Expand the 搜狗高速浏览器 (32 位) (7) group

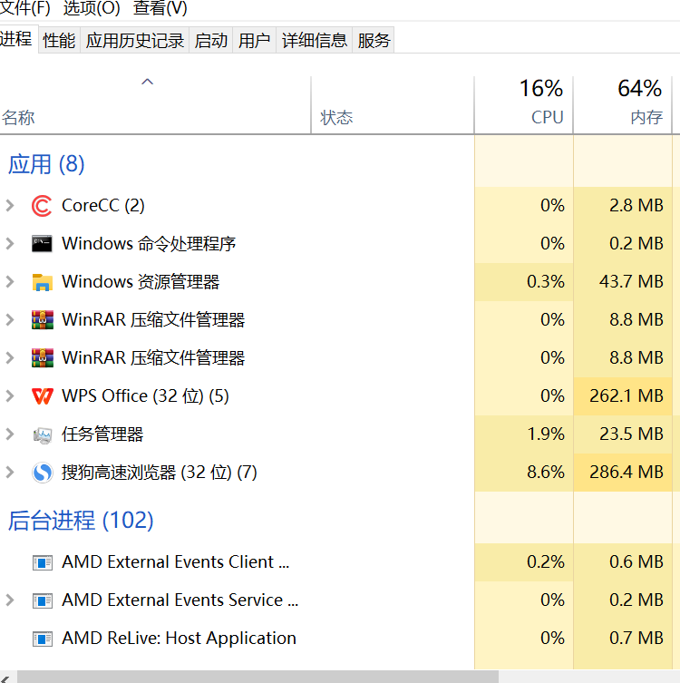(x=10, y=473)
